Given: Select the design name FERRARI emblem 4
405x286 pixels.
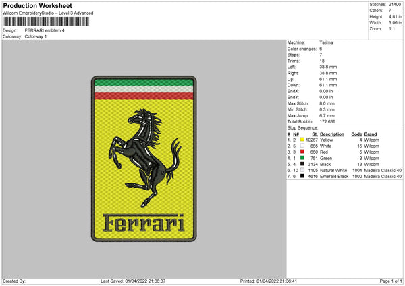Looking at the screenshot, I should coord(45,30).
